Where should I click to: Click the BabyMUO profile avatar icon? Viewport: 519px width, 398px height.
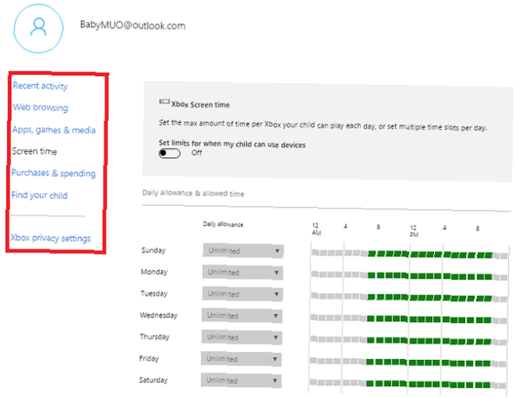click(38, 29)
